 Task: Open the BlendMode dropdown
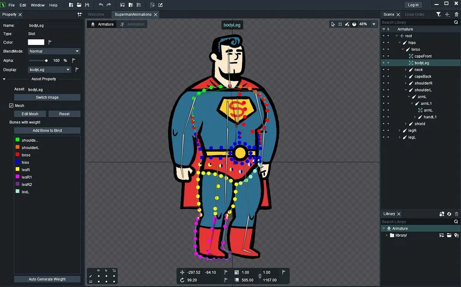[x=54, y=51]
